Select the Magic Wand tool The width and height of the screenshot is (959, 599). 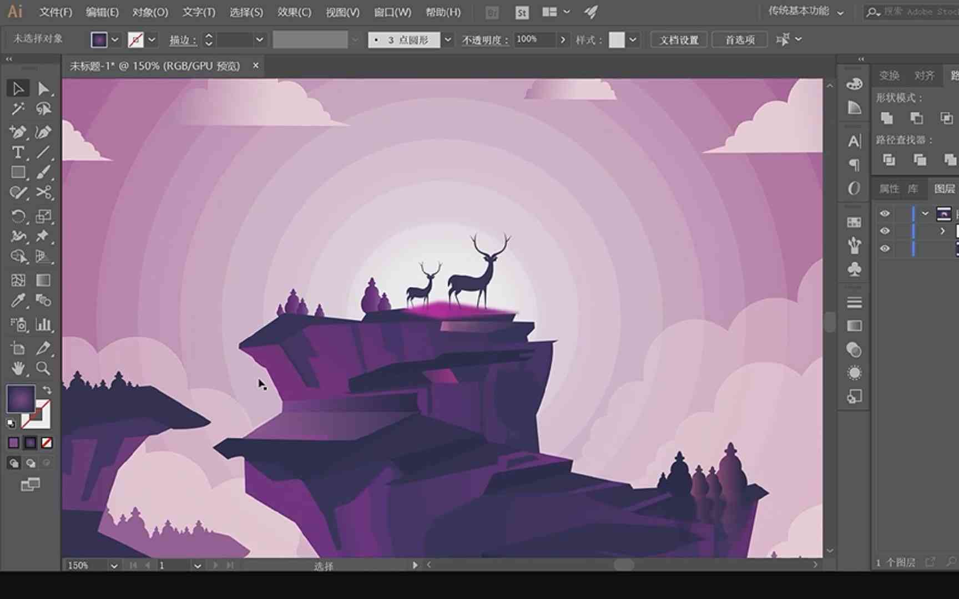18,109
